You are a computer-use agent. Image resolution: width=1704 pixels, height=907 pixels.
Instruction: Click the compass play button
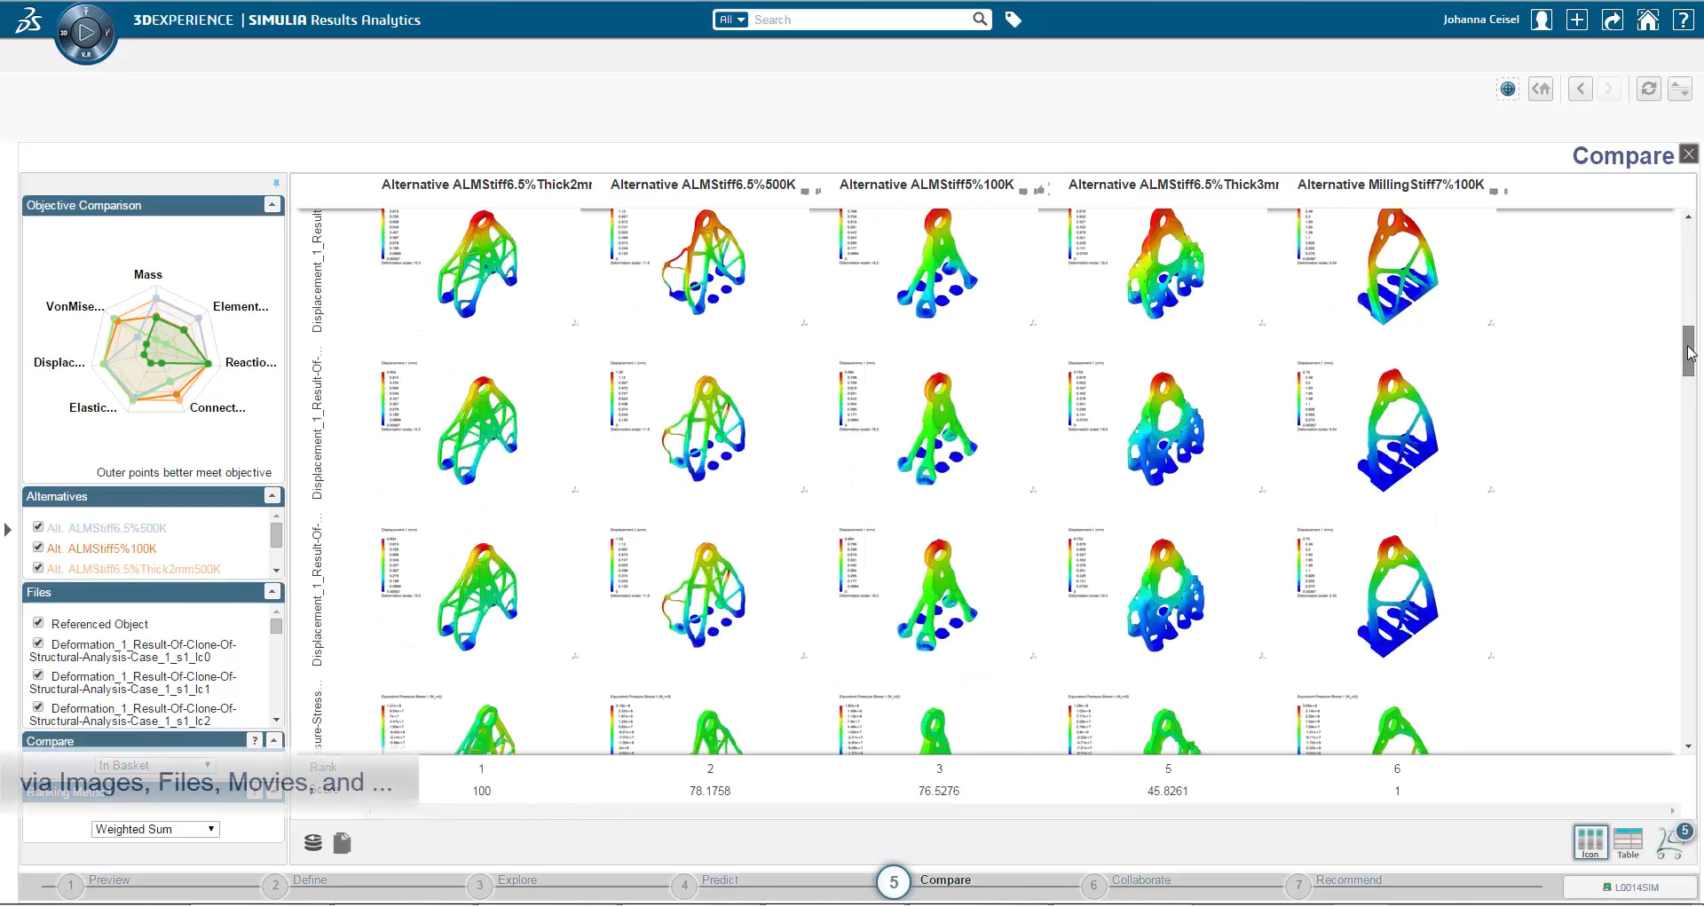[x=86, y=34]
